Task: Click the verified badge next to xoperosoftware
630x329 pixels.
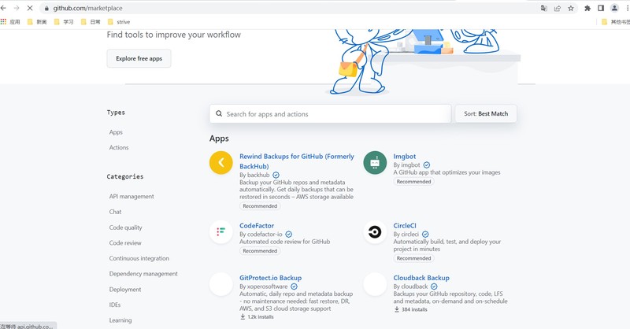Action: pos(294,286)
